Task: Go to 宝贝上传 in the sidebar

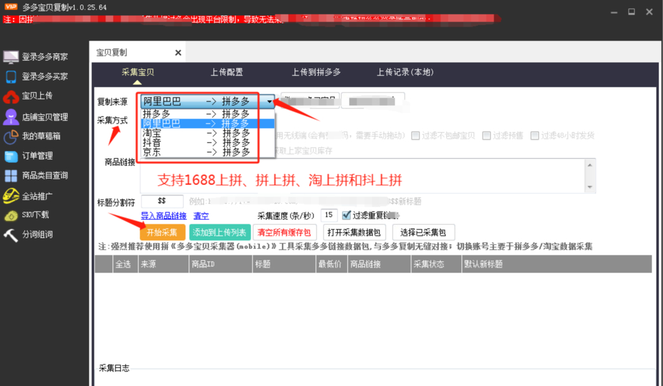Action: coord(28,96)
